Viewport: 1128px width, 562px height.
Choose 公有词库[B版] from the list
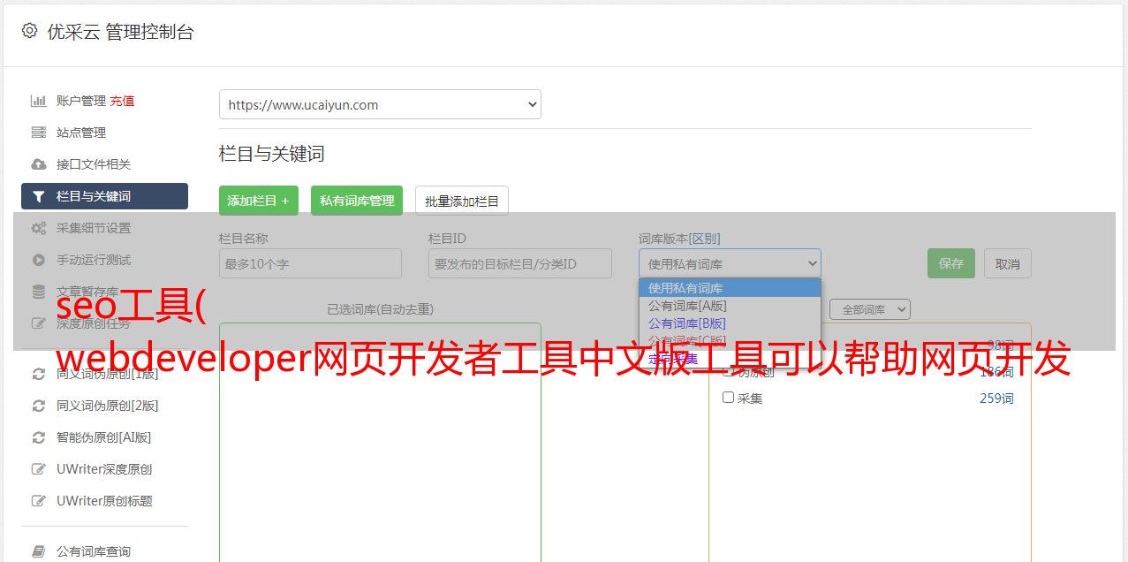tap(730, 323)
